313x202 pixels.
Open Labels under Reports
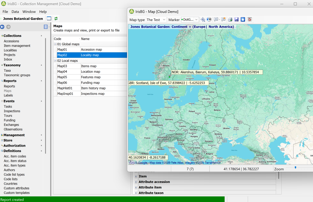pyautogui.click(x=8, y=95)
